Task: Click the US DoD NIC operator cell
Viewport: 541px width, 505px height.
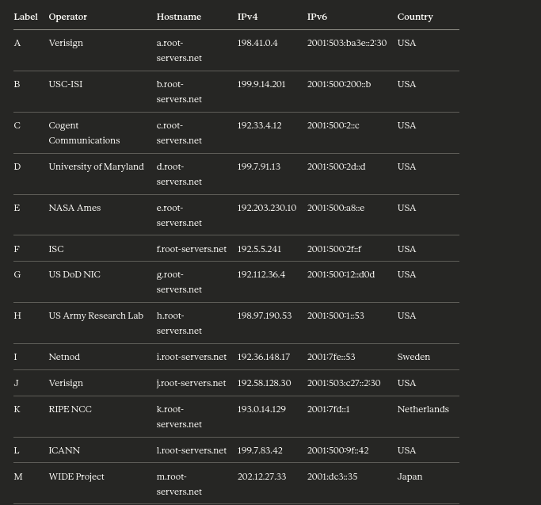Action: tap(74, 274)
